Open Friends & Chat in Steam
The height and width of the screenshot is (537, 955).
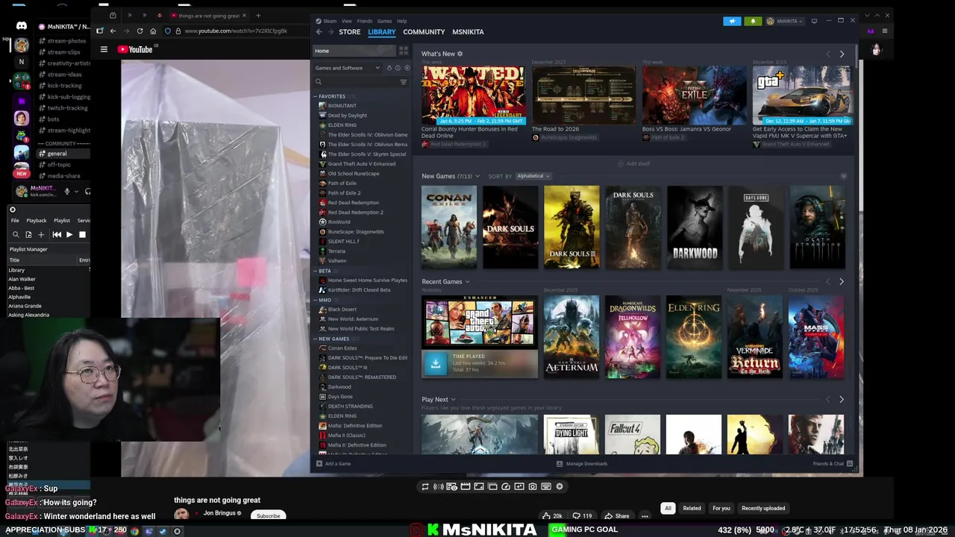(833, 464)
